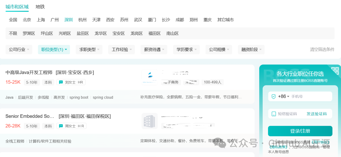Click the 全栈工程师 skill tag
341x157 pixels.
click(15, 141)
